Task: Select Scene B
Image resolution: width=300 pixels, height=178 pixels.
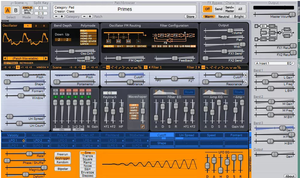Action: tap(16, 10)
